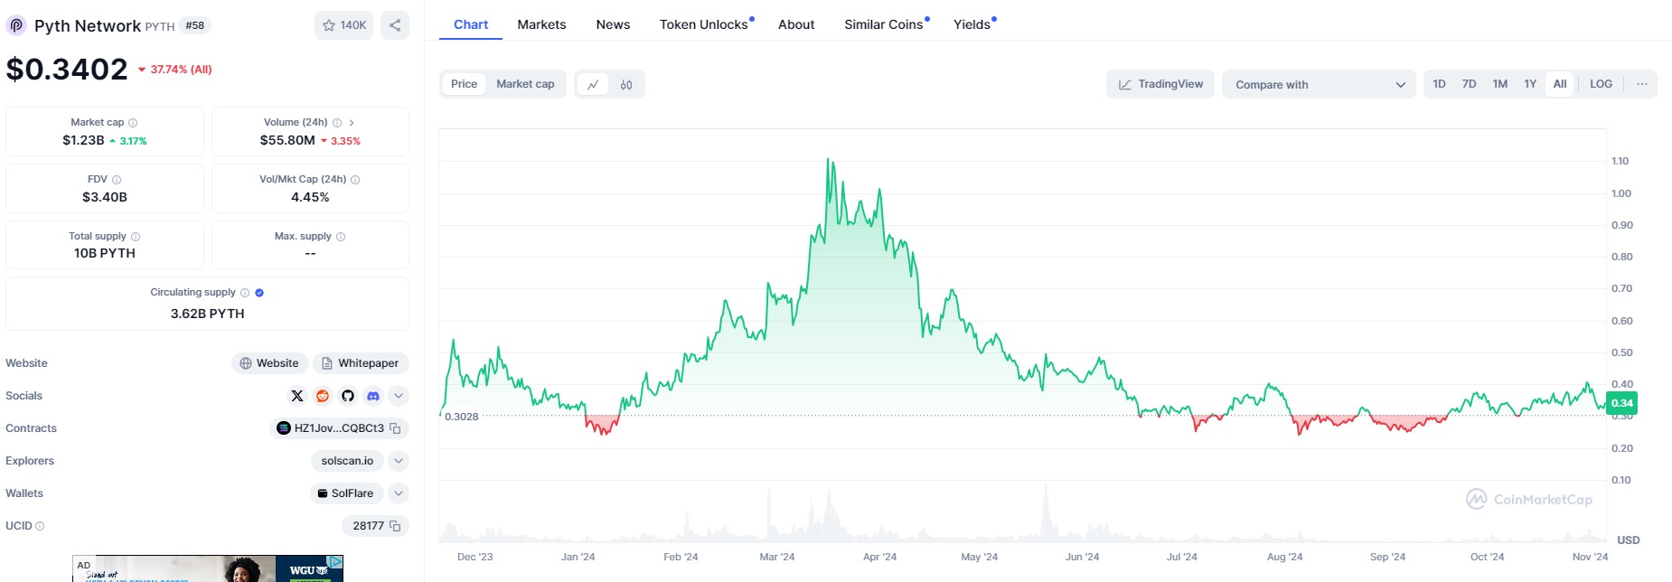Switch to line chart view
The image size is (1672, 582).
pos(593,84)
